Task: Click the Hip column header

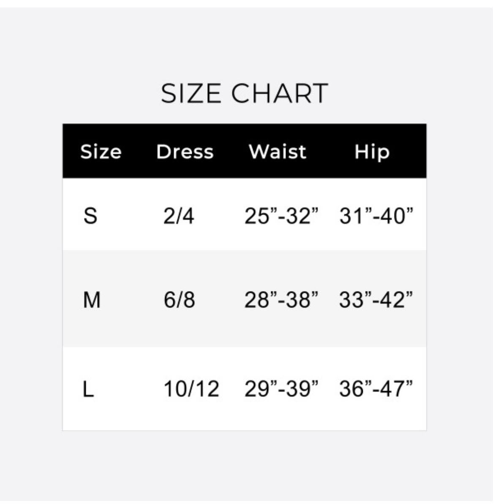Action: [372, 152]
